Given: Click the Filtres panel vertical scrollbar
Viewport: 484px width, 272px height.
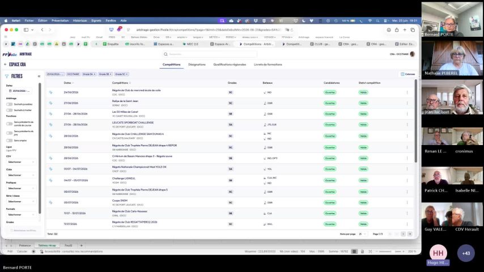Looking at the screenshot, I should pyautogui.click(x=40, y=148).
